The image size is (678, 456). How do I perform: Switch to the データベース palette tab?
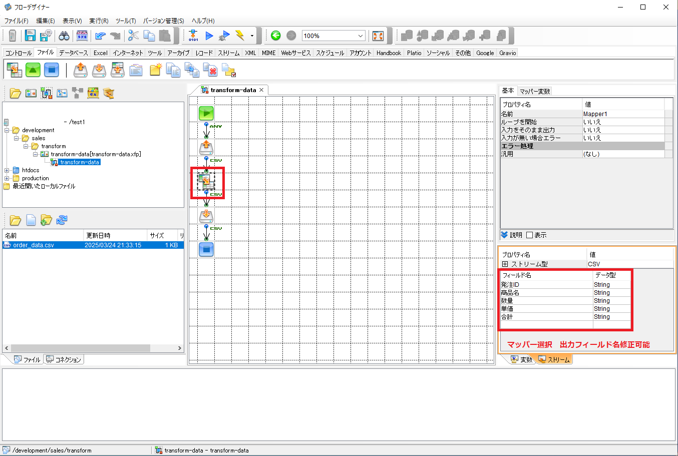click(73, 53)
